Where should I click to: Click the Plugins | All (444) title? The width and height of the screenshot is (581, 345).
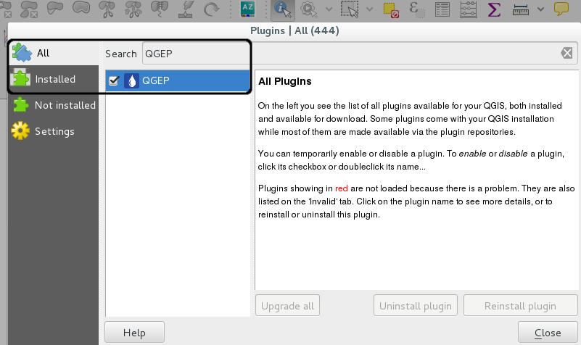pyautogui.click(x=294, y=30)
